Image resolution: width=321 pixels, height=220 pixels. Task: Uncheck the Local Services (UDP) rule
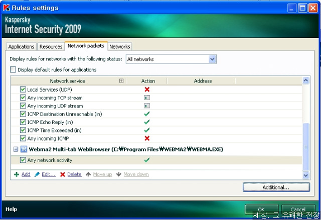[x=23, y=89]
